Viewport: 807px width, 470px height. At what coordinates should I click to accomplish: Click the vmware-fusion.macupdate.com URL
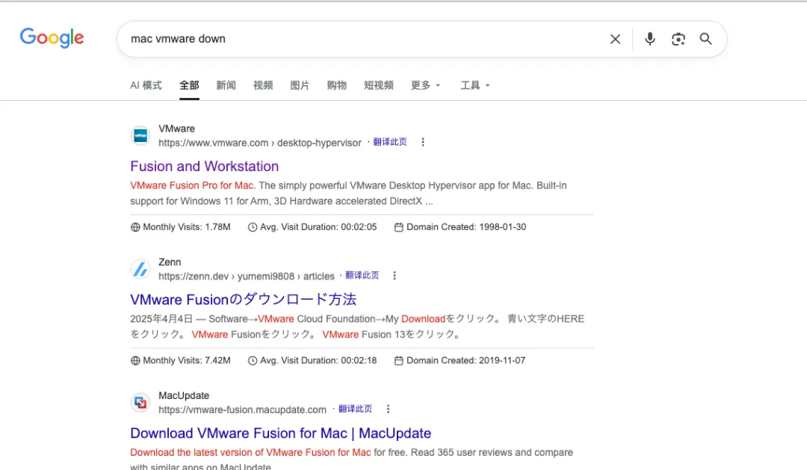(242, 409)
